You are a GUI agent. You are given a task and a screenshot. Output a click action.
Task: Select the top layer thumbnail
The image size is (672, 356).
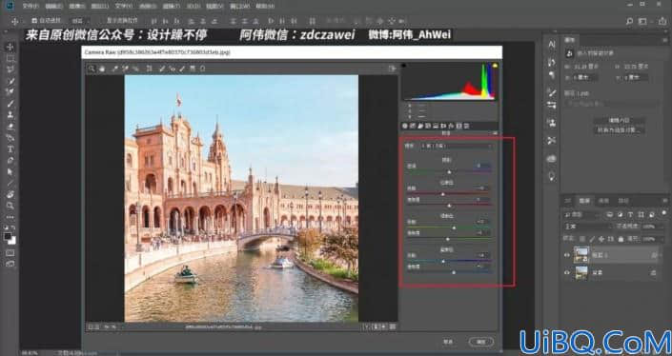click(581, 255)
